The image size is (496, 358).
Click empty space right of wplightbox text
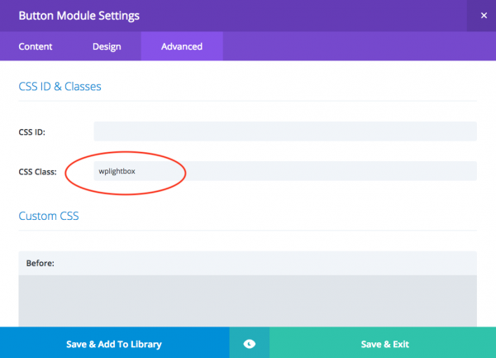[x=331, y=171]
